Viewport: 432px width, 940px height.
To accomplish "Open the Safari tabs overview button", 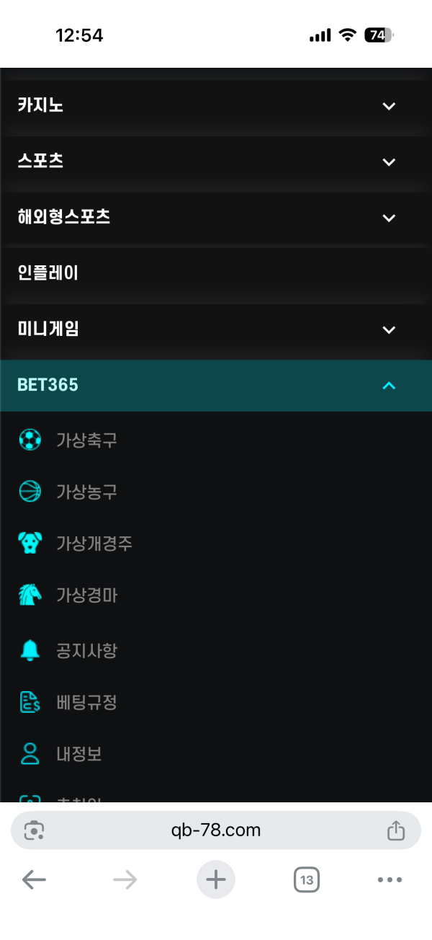I will tap(307, 879).
